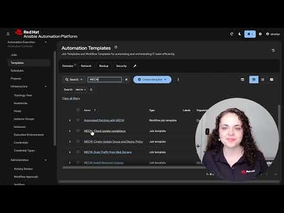This screenshot has height=213, width=284.
Task: Go to Schedules in sidebar
Action: pos(17,70)
